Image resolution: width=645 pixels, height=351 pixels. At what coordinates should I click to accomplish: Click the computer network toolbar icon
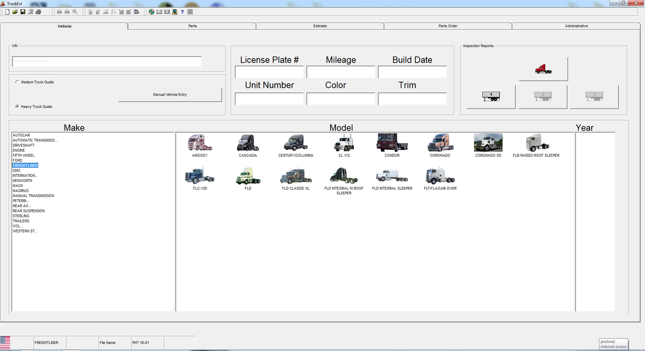click(x=175, y=12)
